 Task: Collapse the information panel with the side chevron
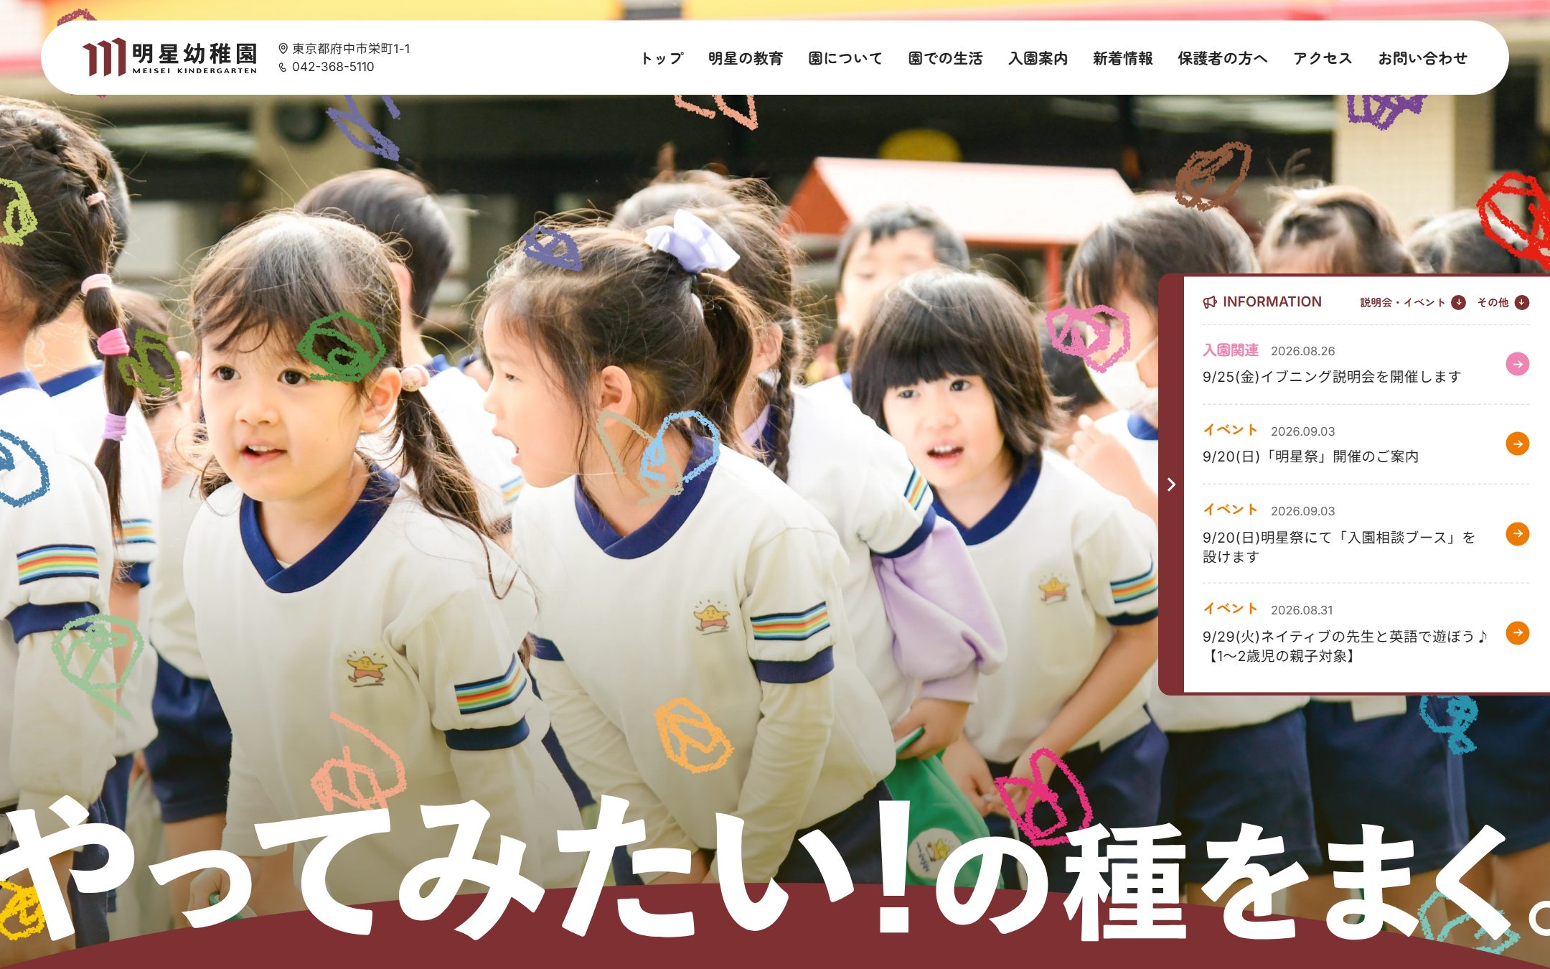coord(1171,484)
